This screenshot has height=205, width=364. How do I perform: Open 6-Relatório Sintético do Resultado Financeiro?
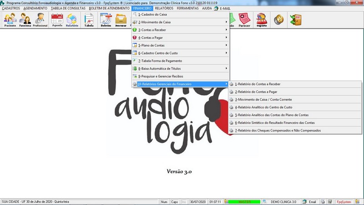point(295,123)
